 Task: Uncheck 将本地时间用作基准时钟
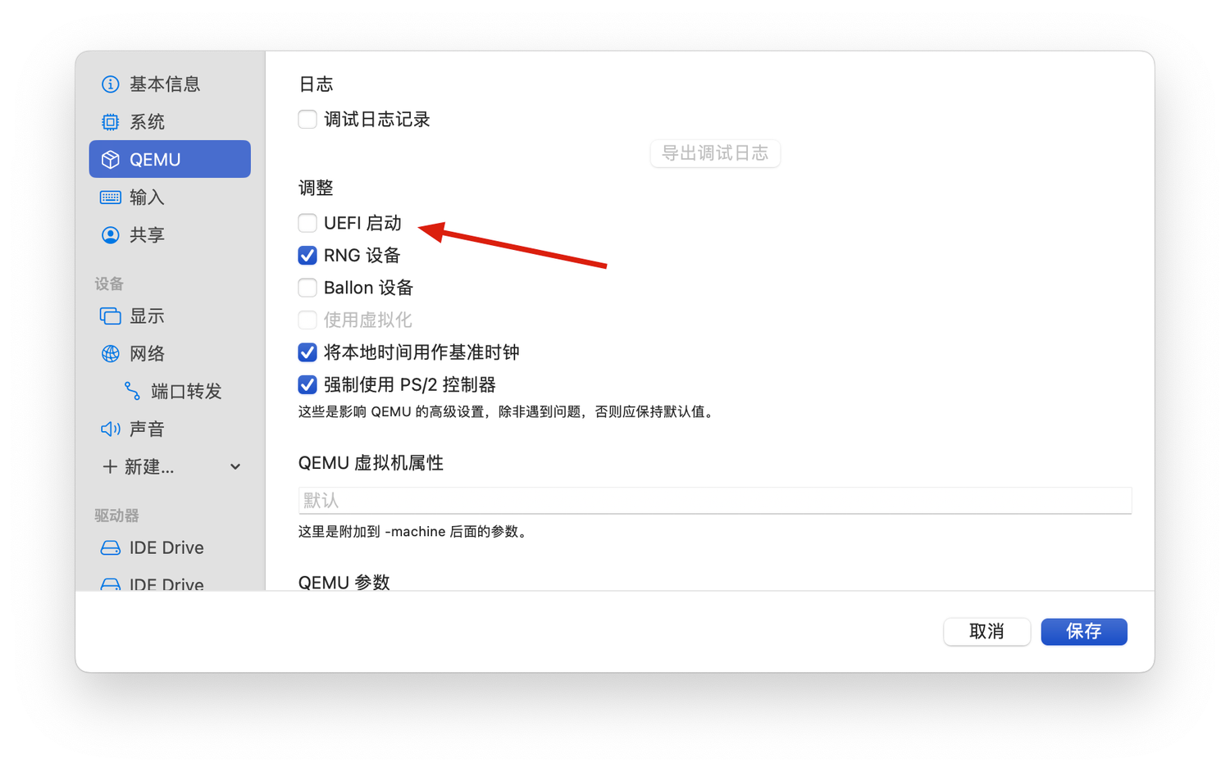pos(307,352)
